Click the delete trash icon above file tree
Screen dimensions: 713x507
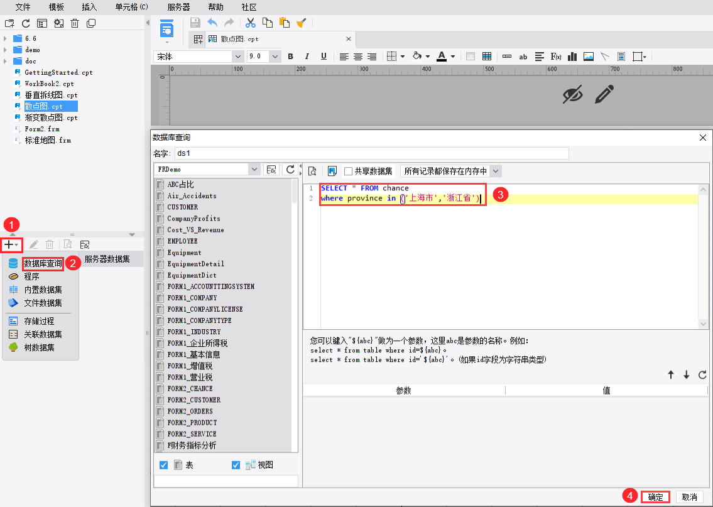pos(75,23)
